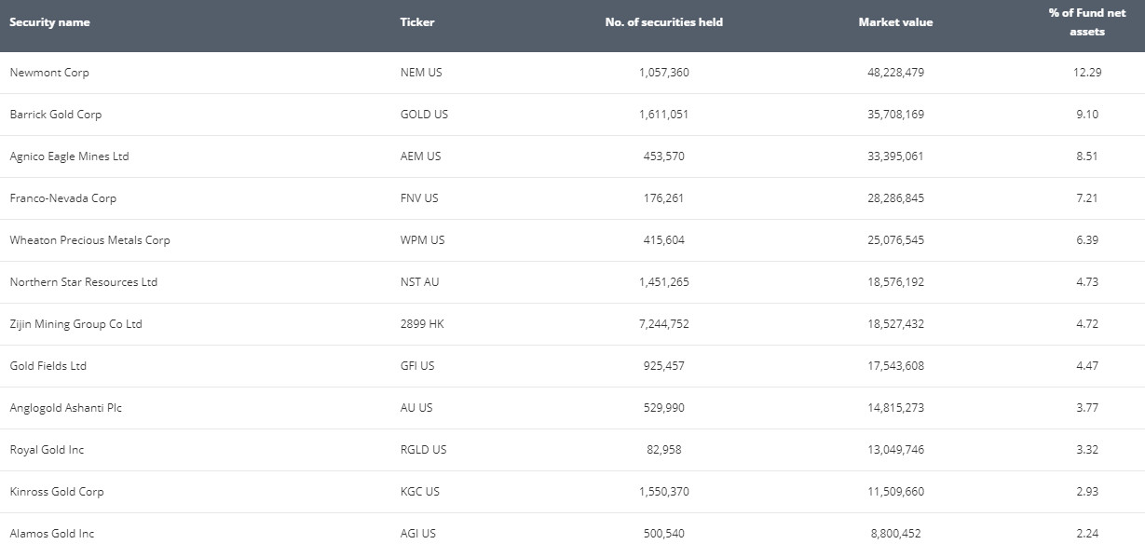Click ticker WPM US
The image size is (1145, 544).
coord(422,240)
